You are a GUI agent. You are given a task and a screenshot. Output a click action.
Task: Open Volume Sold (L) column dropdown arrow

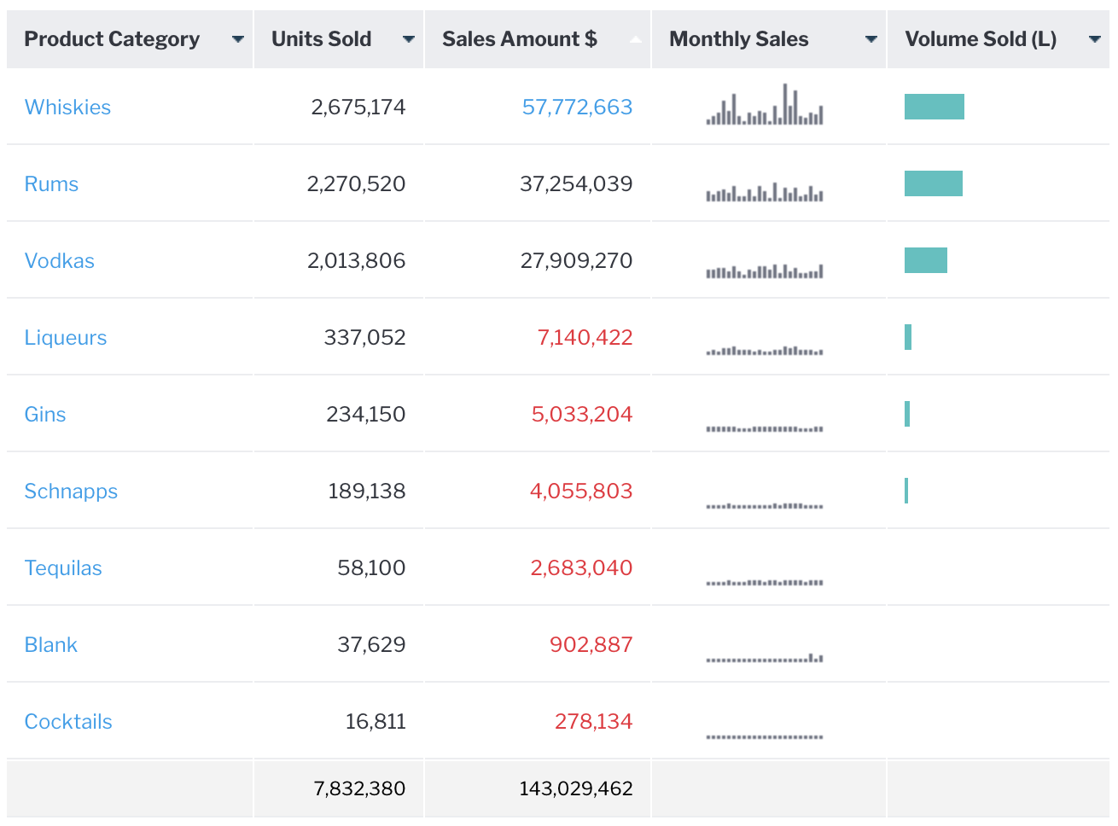point(1094,39)
